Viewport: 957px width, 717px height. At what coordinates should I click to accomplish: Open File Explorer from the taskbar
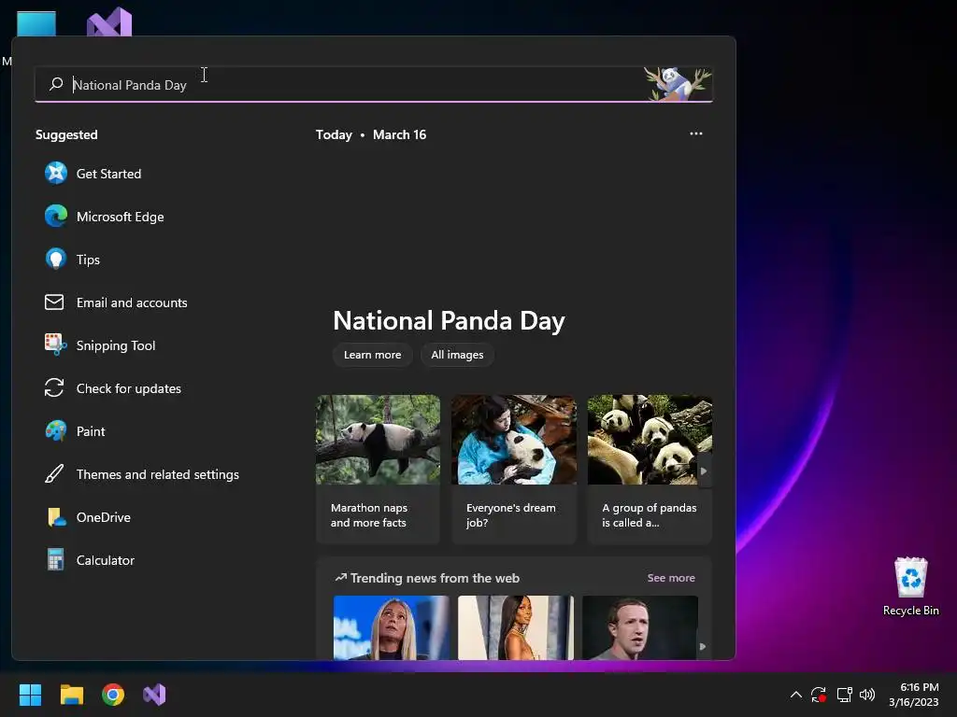[x=71, y=695]
